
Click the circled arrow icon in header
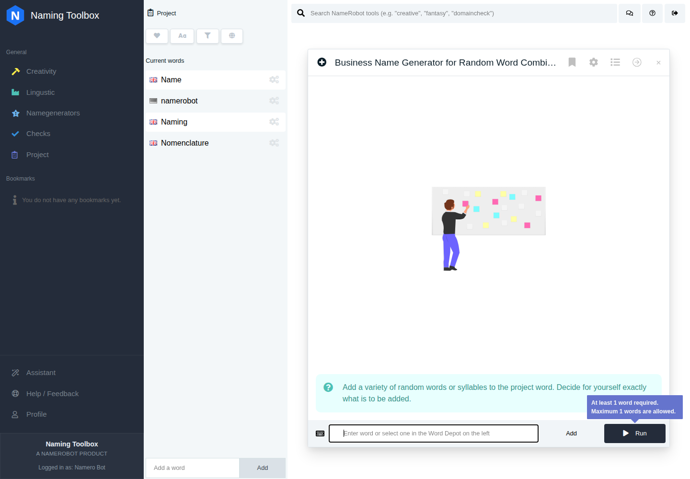click(x=637, y=62)
